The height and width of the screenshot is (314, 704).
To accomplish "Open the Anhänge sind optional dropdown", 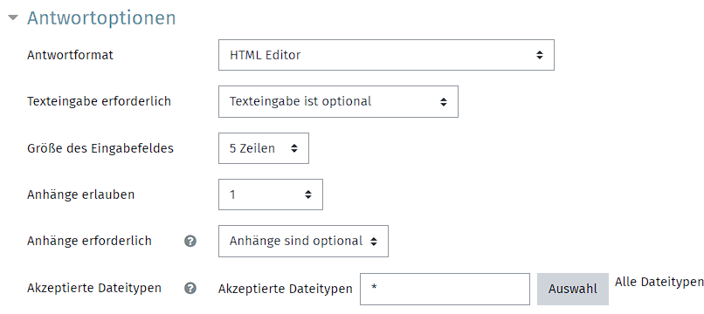I will pyautogui.click(x=303, y=241).
